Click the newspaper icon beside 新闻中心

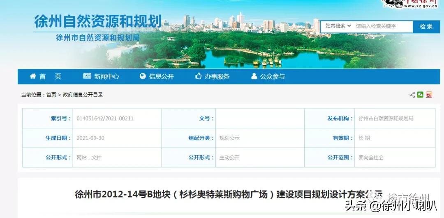click(x=87, y=76)
